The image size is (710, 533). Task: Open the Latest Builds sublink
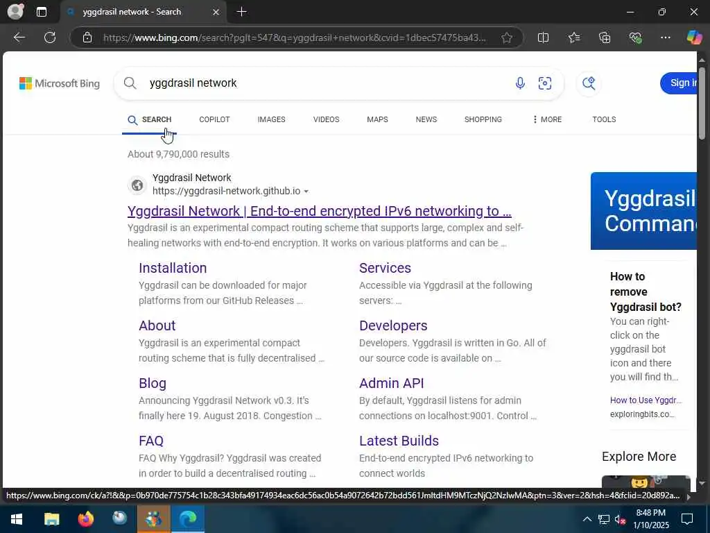399,441
